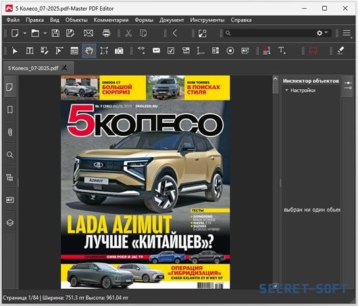The width and height of the screenshot is (358, 306).
Task: Open the Документ menu
Action: [x=172, y=20]
